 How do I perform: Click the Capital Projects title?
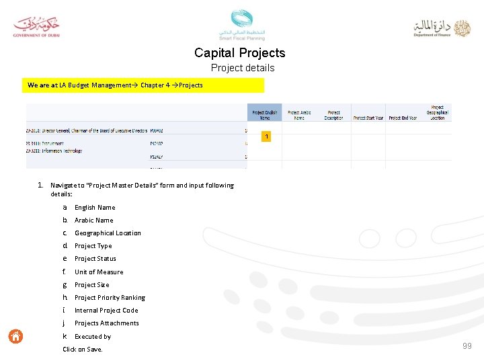(x=240, y=53)
